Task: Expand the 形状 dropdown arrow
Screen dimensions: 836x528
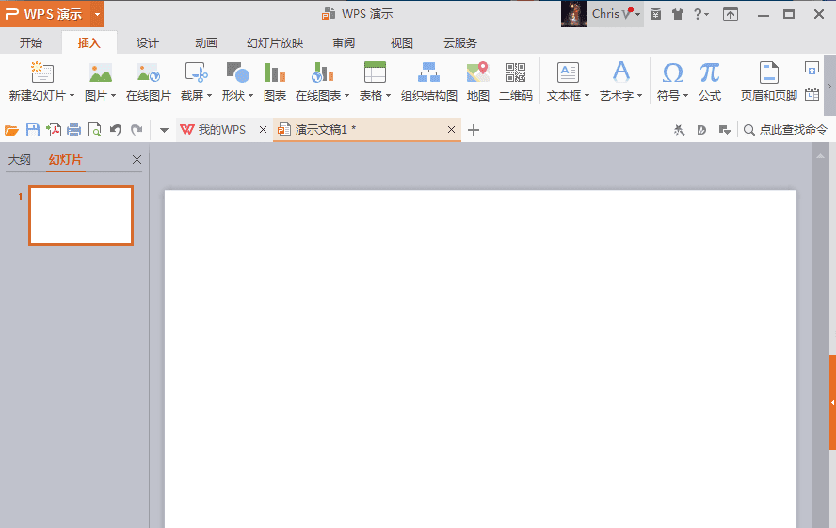Action: click(x=251, y=96)
